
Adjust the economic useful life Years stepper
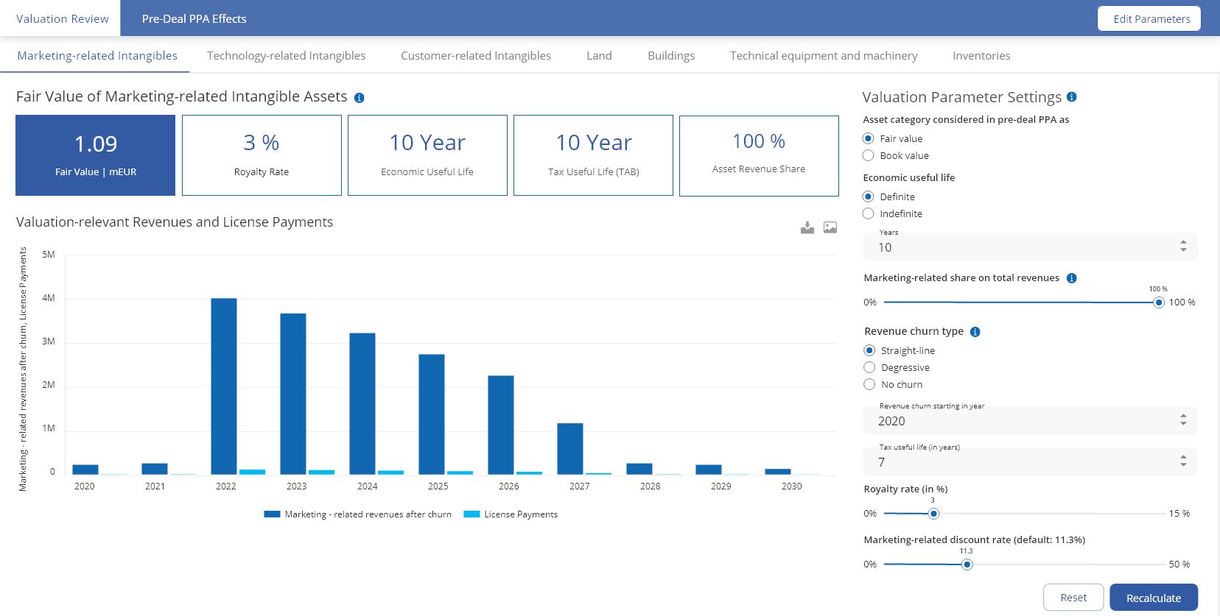point(1183,247)
